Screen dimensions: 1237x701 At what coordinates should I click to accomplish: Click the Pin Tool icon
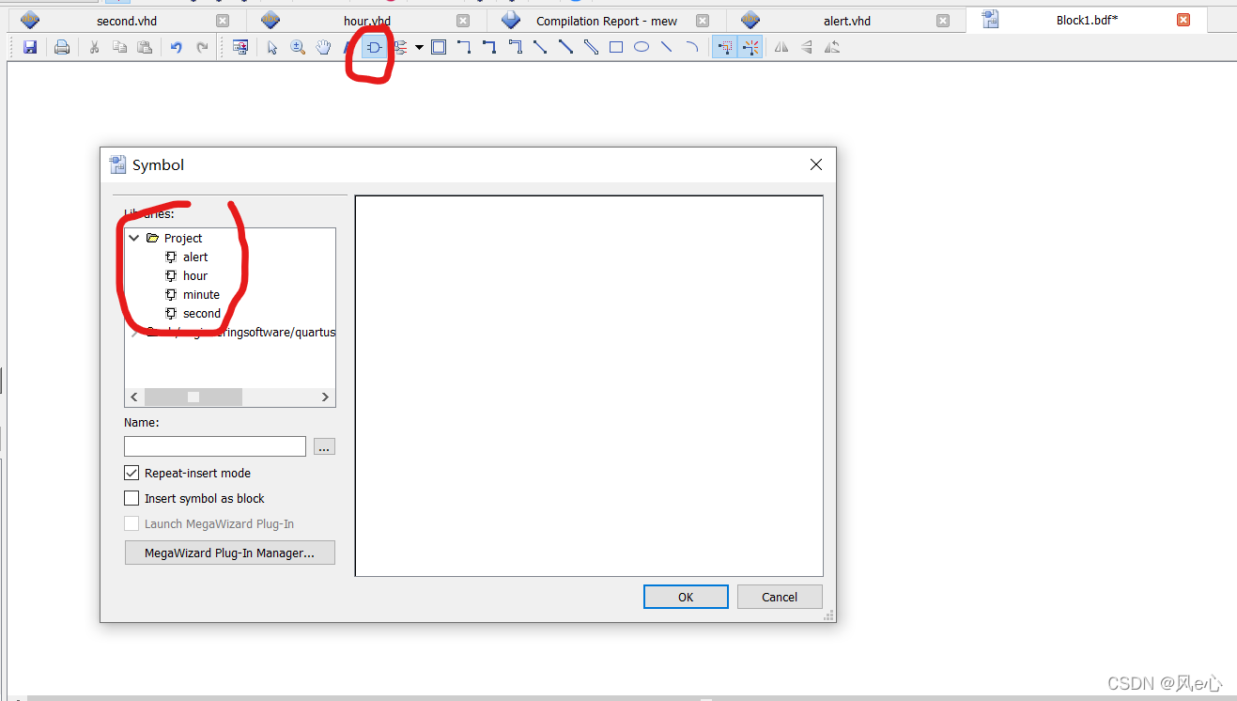tap(401, 47)
